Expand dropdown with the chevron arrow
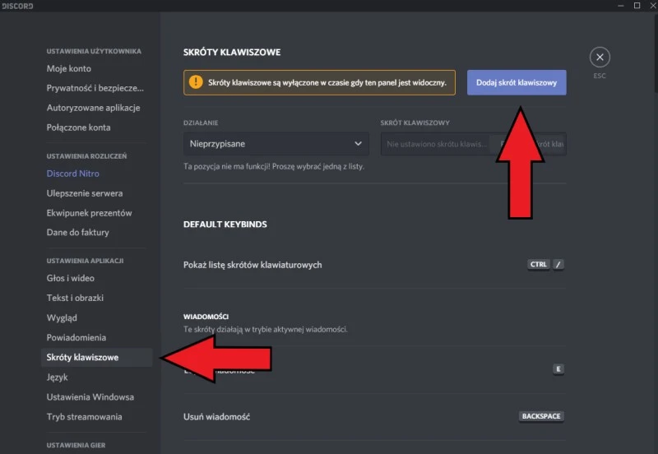 click(x=358, y=143)
